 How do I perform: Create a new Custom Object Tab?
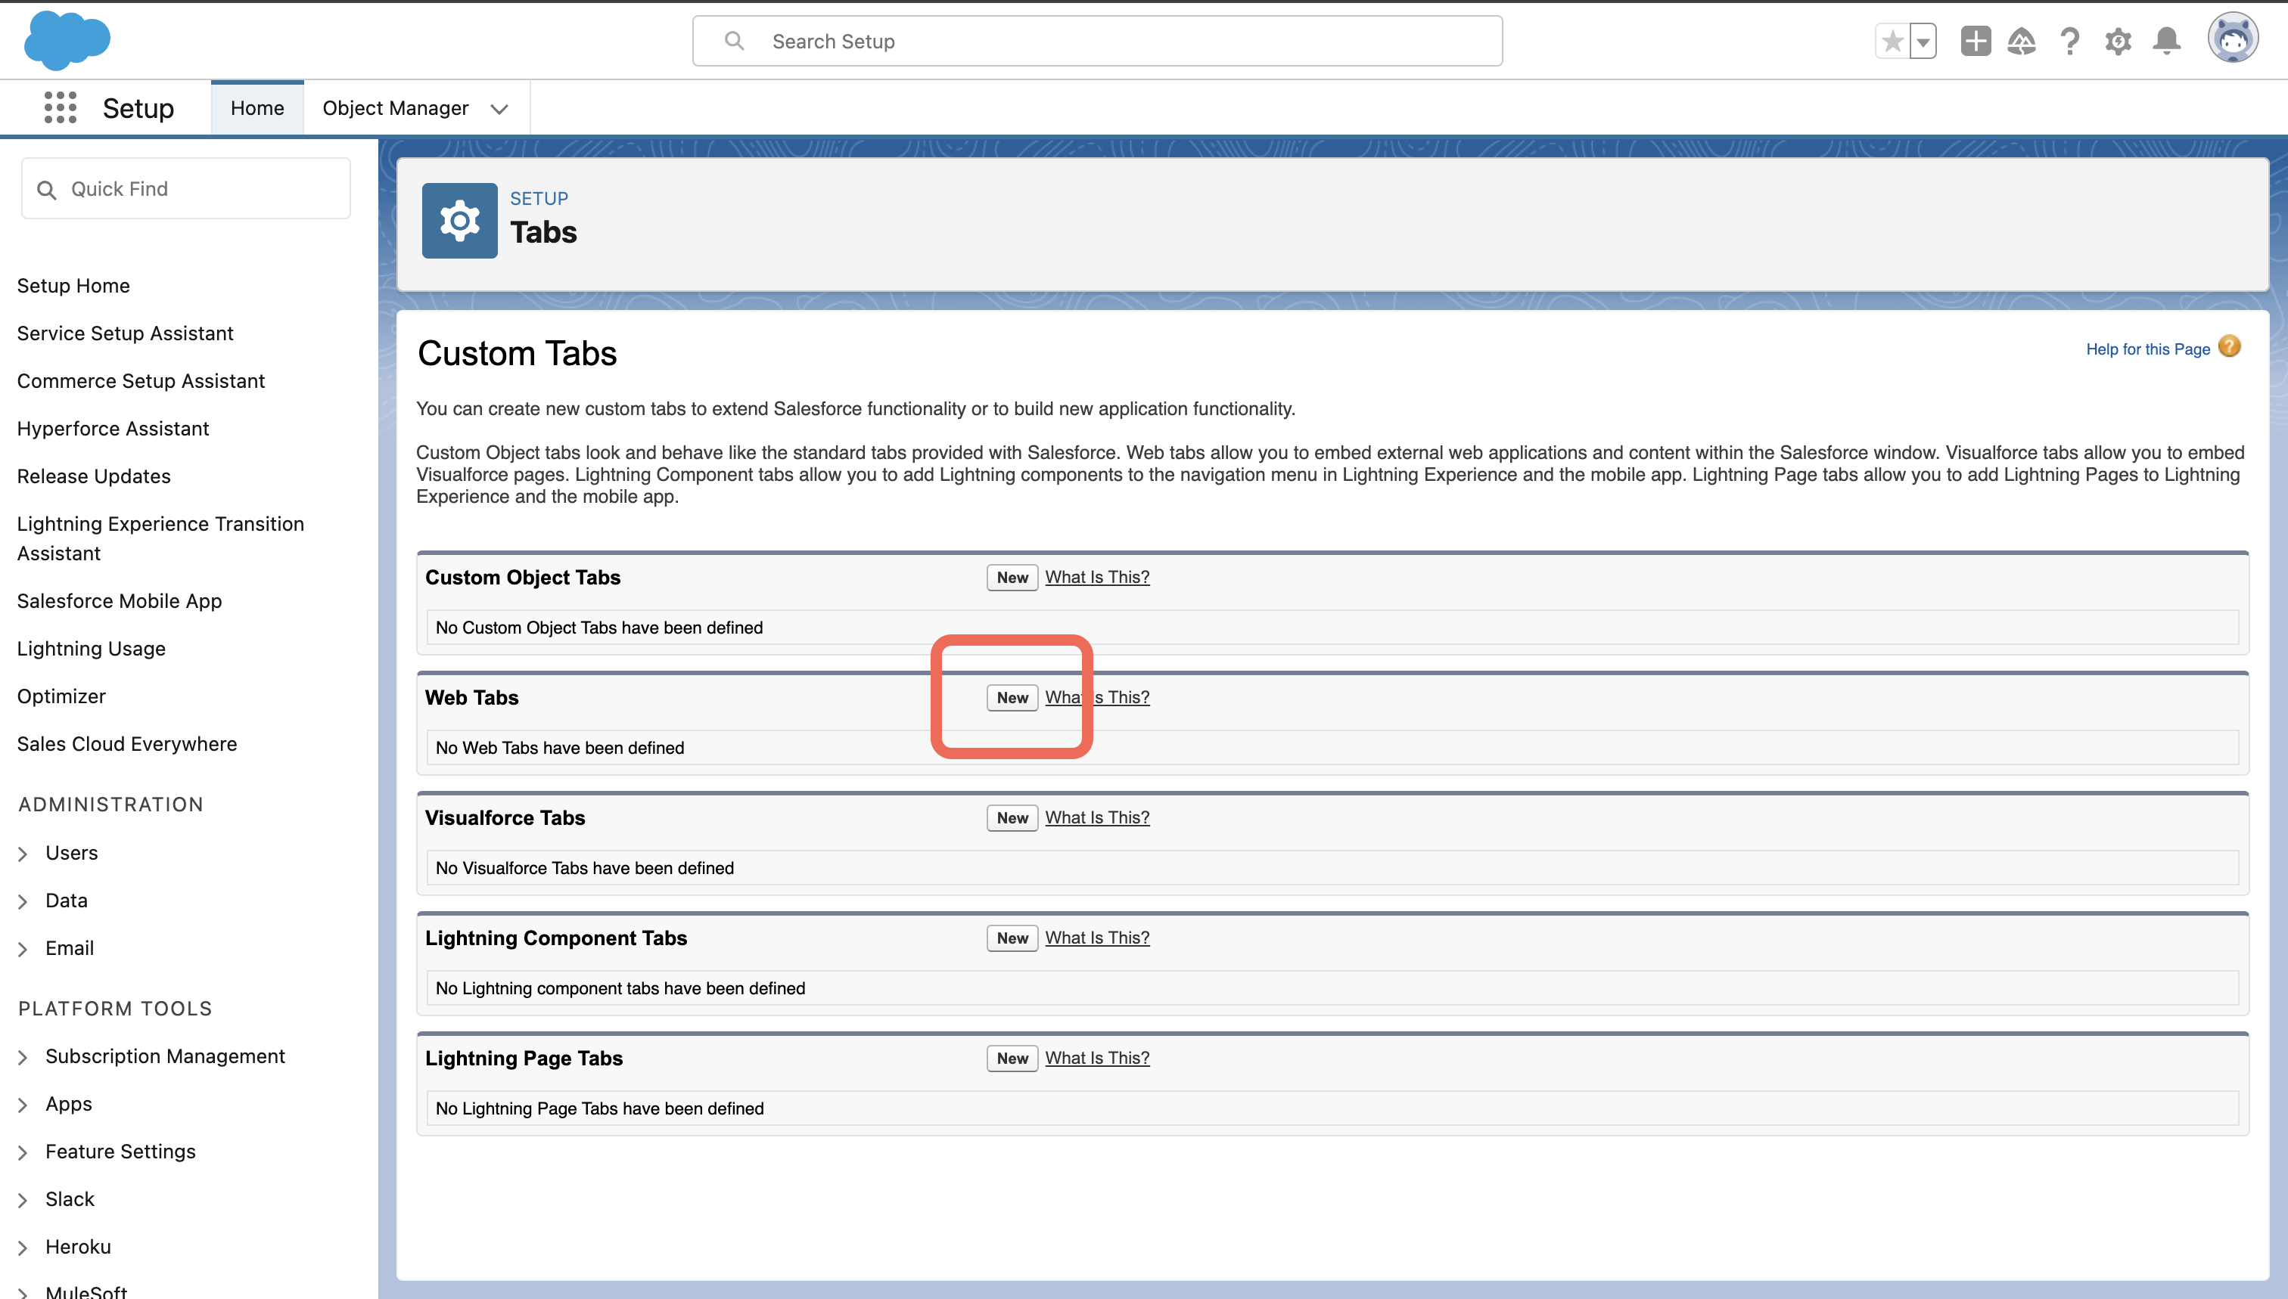pos(1012,577)
